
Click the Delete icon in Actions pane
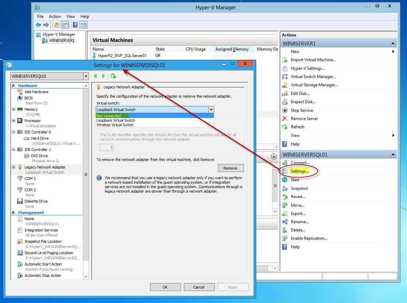pos(285,230)
